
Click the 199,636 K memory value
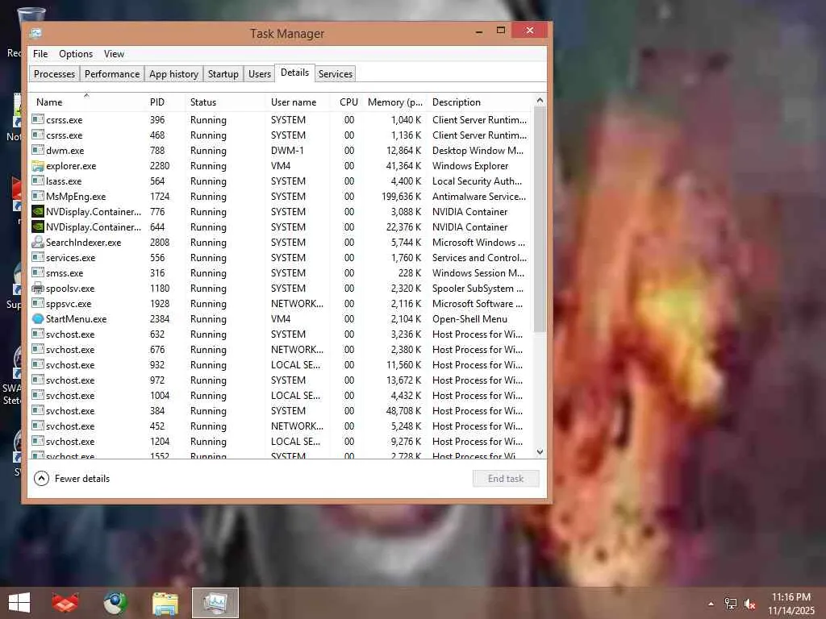pos(402,197)
